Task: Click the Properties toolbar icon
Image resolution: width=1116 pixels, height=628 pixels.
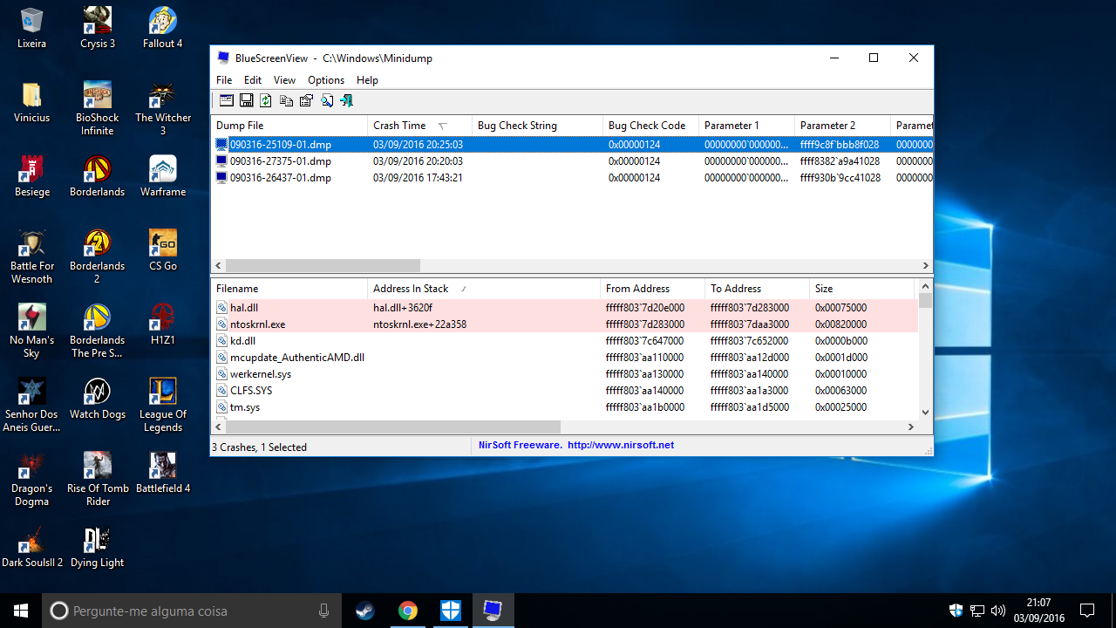Action: 306,100
